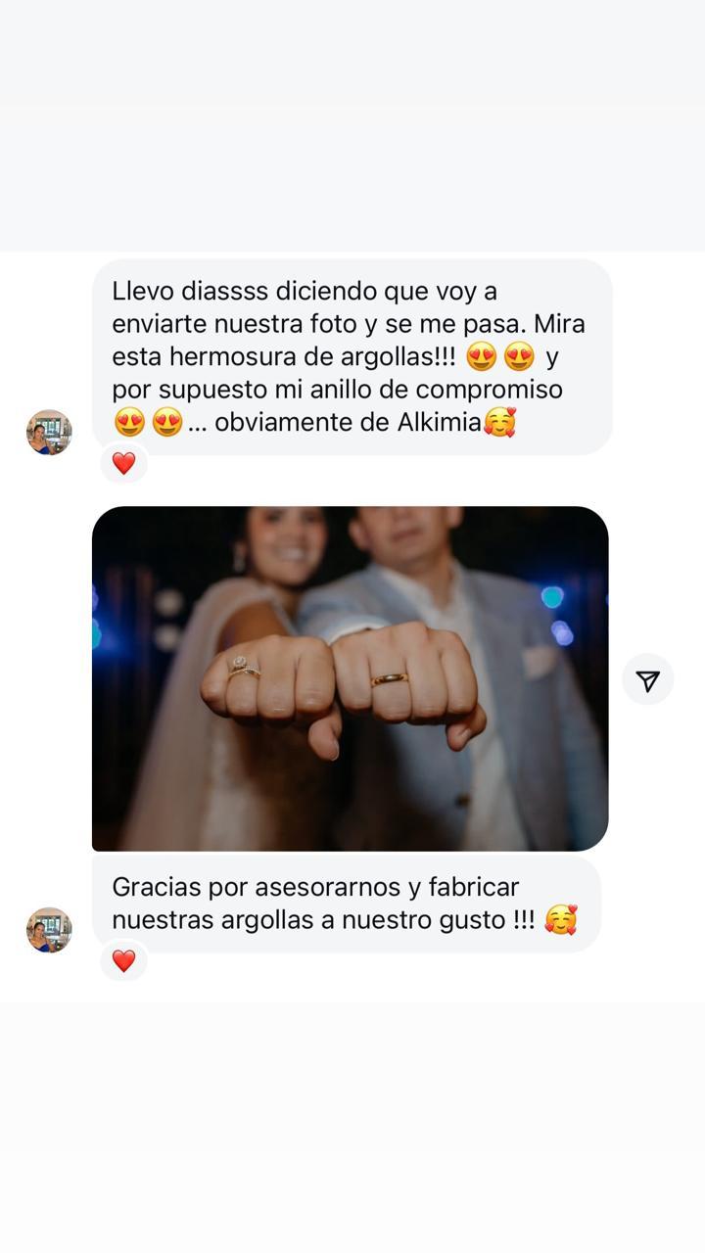
Task: Open sender's avatar beside 'Gracias por asesorarnos' message
Action: pyautogui.click(x=49, y=930)
